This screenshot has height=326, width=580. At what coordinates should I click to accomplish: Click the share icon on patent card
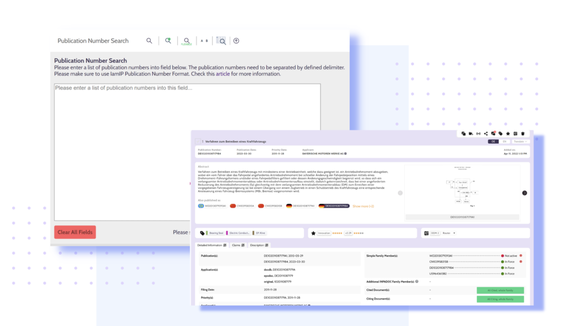point(485,134)
